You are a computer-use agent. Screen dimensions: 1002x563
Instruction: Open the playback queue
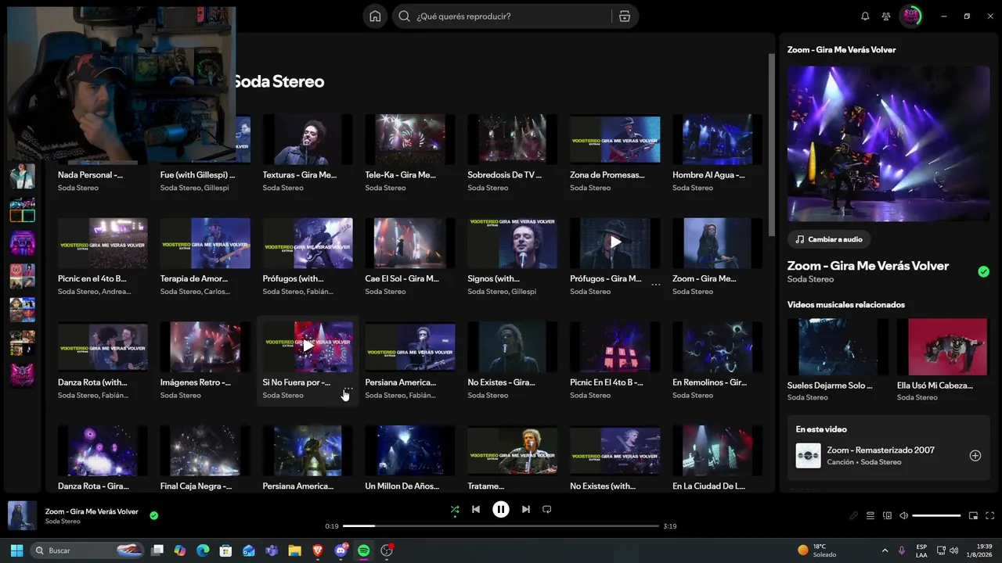(x=870, y=516)
